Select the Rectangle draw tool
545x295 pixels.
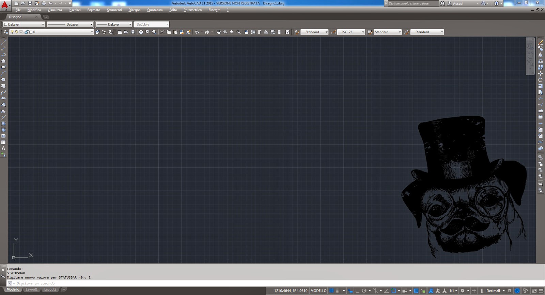[3, 67]
